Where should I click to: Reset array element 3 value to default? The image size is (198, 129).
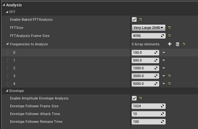170,76
